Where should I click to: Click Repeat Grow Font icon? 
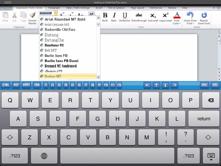pyautogui.click(x=204, y=15)
